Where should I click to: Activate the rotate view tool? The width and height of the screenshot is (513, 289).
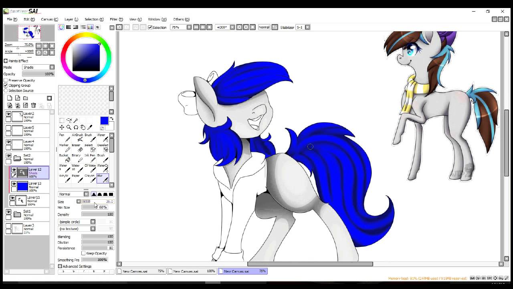coord(76,127)
